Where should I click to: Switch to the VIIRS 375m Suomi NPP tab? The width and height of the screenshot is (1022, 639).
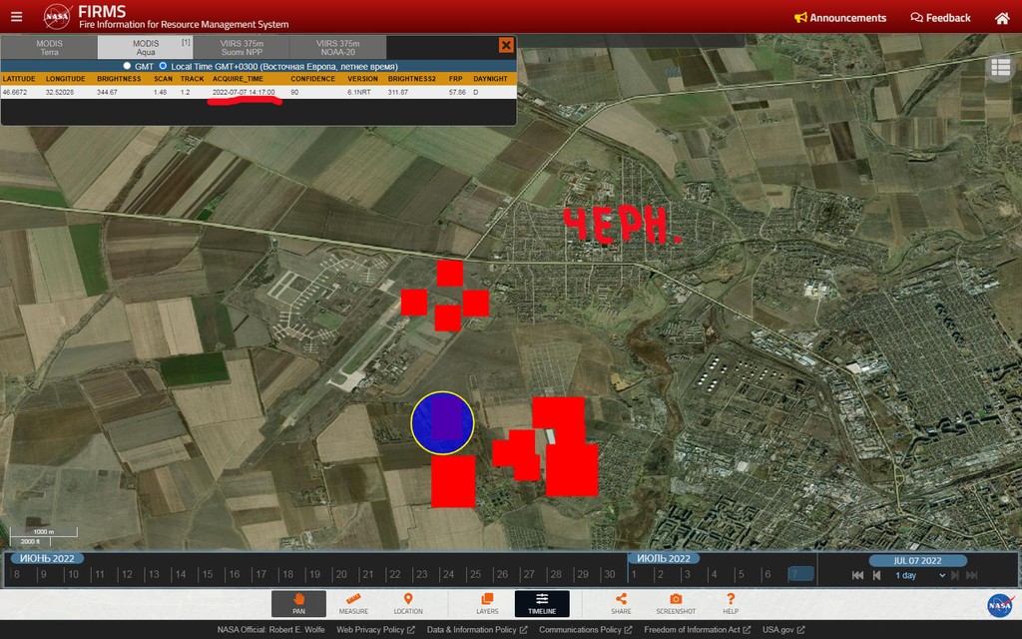click(242, 48)
